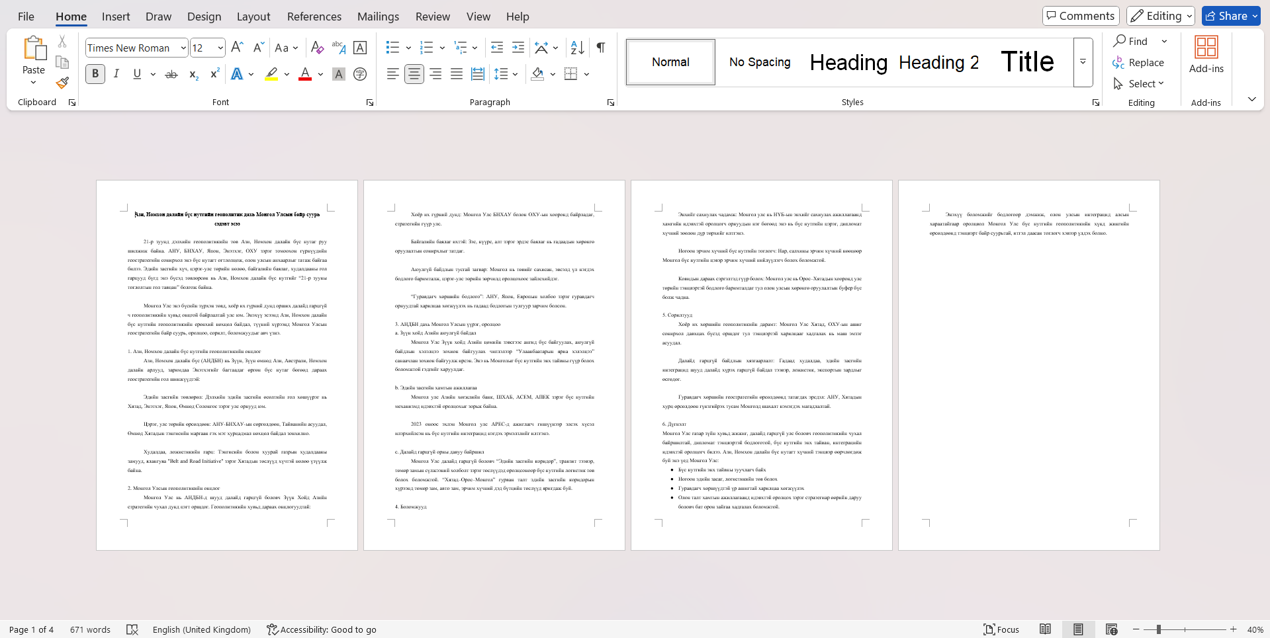This screenshot has width=1270, height=638.
Task: Open the font name dropdown
Action: (183, 48)
